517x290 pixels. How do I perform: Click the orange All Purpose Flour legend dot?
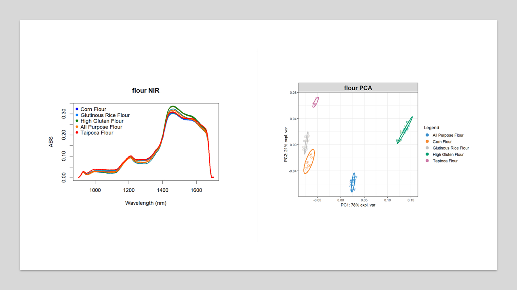pos(77,126)
